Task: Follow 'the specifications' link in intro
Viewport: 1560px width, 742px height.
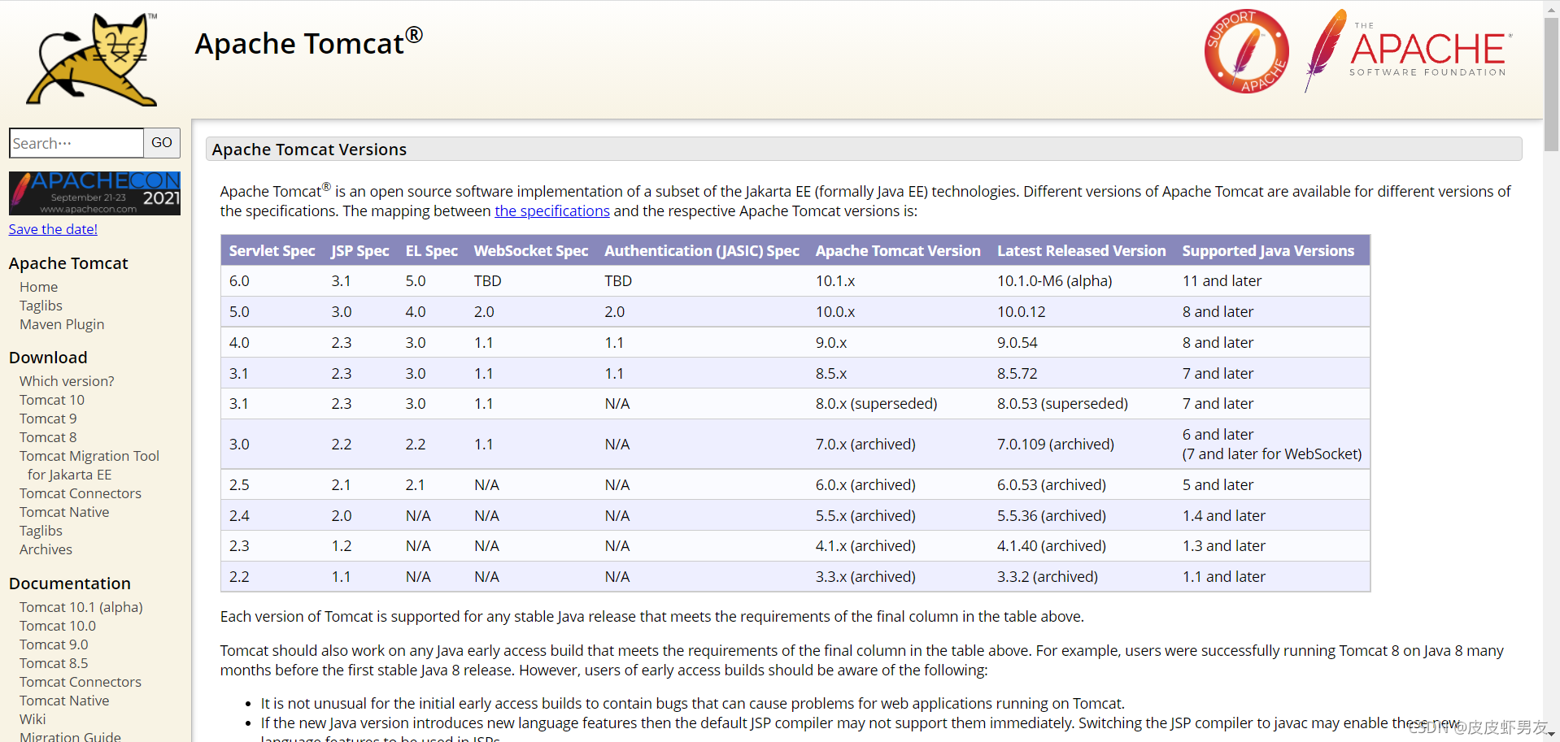Action: [x=552, y=211]
